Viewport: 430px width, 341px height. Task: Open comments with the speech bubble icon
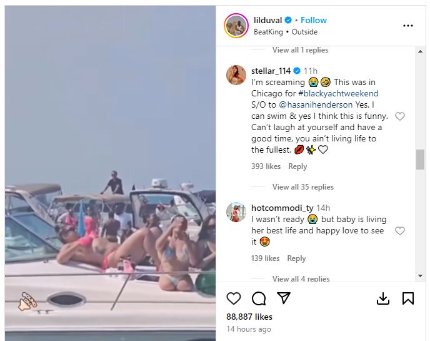click(259, 298)
